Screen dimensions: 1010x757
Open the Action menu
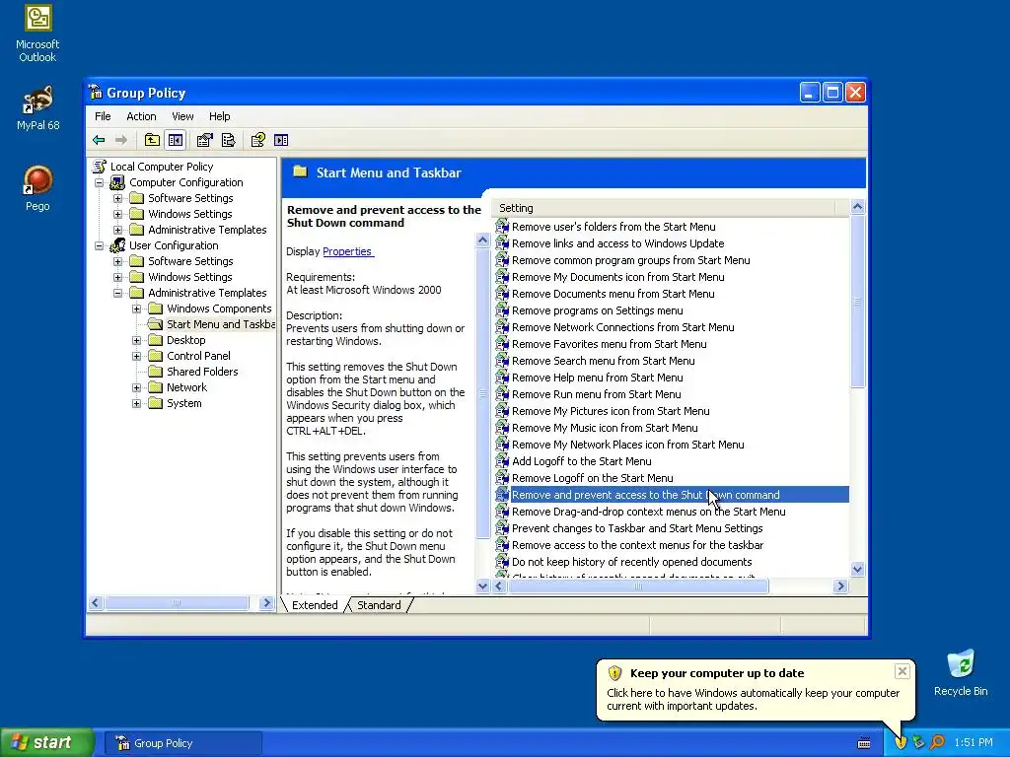[141, 116]
